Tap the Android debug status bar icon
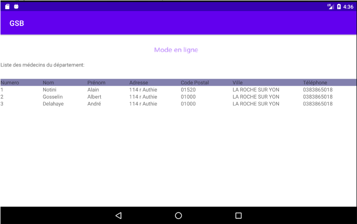The width and height of the screenshot is (357, 224). point(16,6)
